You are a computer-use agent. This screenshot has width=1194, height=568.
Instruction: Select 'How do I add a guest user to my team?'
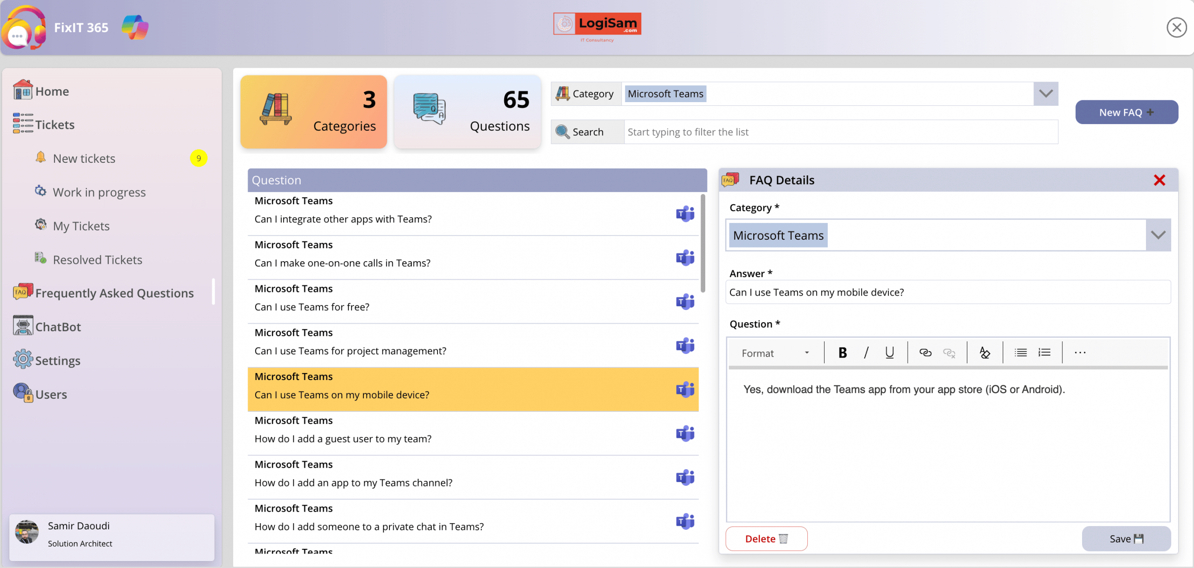pos(473,433)
